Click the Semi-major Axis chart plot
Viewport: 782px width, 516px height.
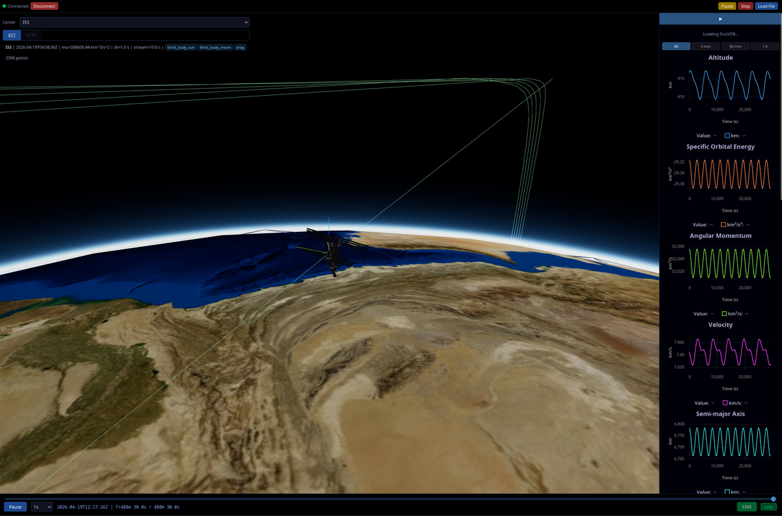pos(730,441)
